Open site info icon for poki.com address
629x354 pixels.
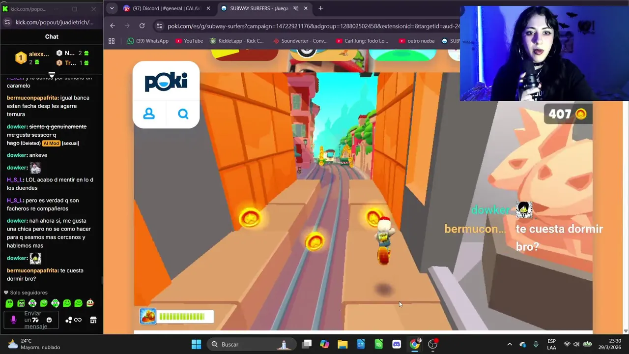[x=159, y=26]
